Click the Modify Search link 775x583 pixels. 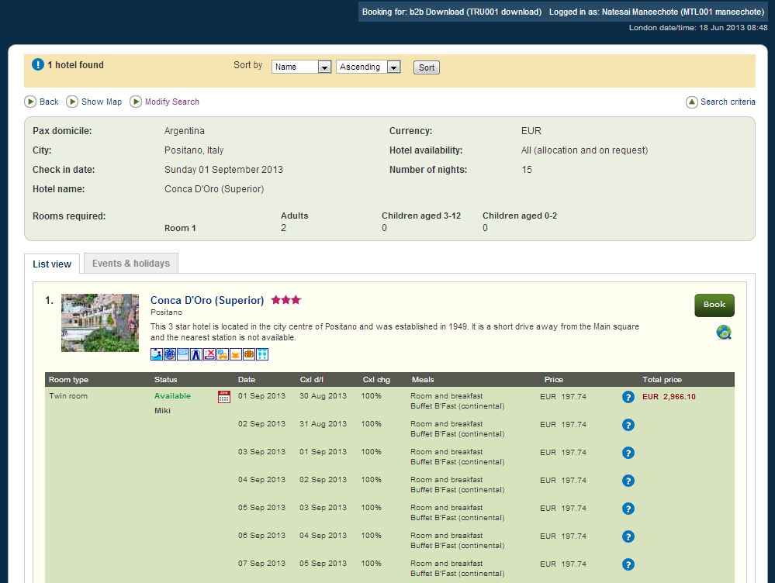[x=171, y=102]
